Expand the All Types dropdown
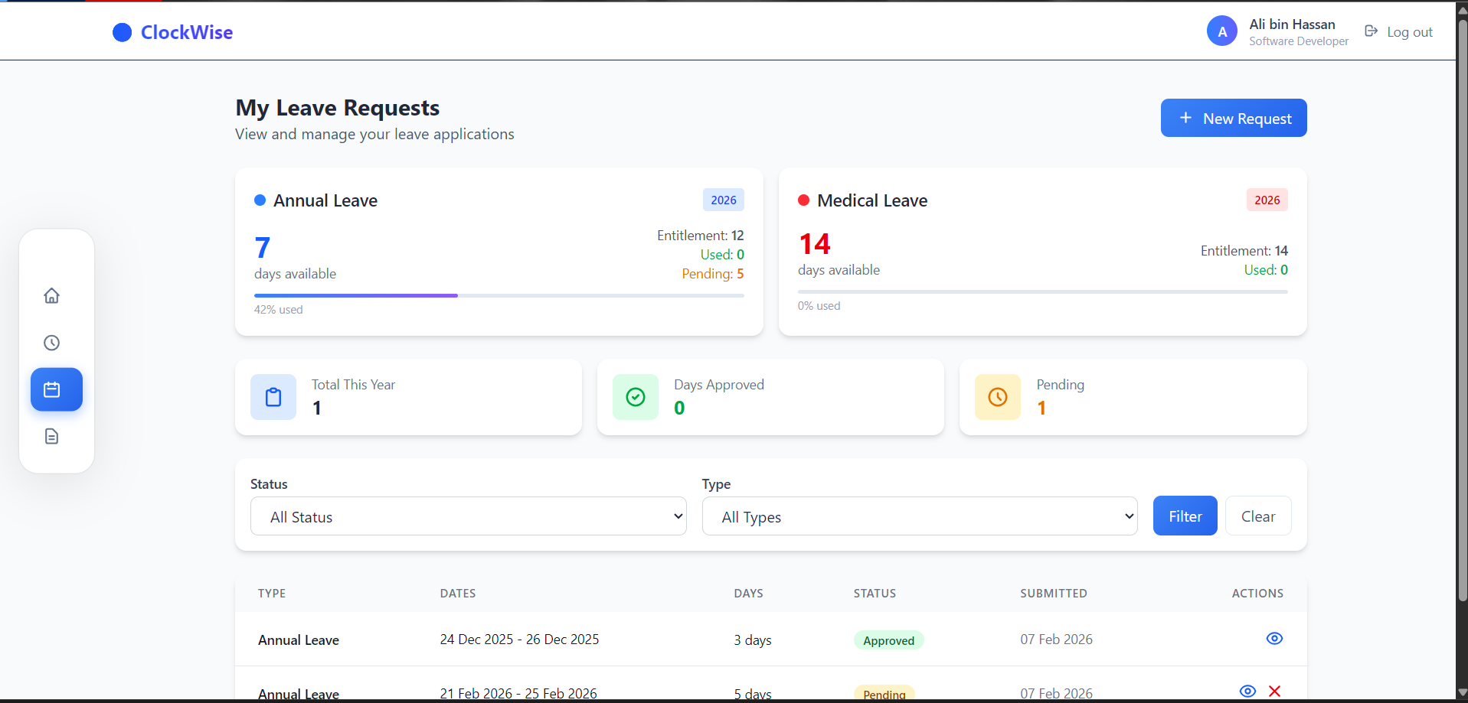Viewport: 1468px width, 703px height. coord(919,516)
